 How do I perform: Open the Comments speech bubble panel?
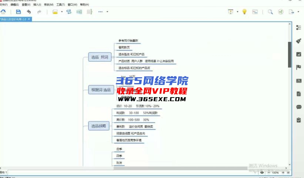299,107
